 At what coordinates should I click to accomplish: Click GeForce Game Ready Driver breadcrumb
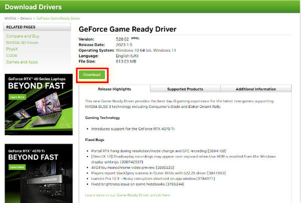[58, 19]
